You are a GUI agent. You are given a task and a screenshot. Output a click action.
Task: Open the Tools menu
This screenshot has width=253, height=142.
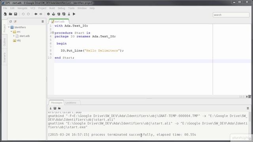click(71, 8)
